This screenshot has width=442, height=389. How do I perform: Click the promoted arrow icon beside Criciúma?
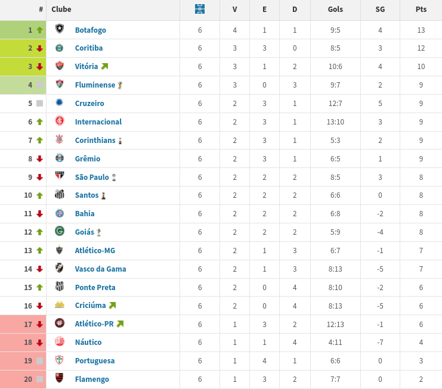(x=113, y=306)
